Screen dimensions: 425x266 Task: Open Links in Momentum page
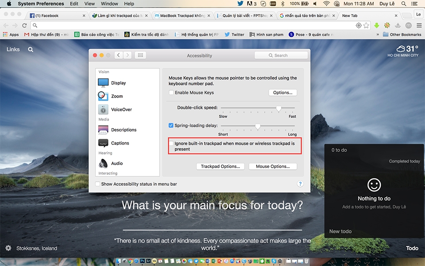(x=13, y=49)
